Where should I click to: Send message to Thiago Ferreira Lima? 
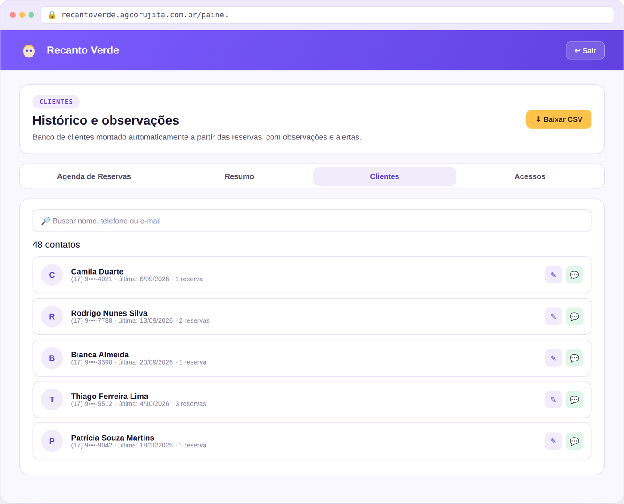click(x=574, y=400)
